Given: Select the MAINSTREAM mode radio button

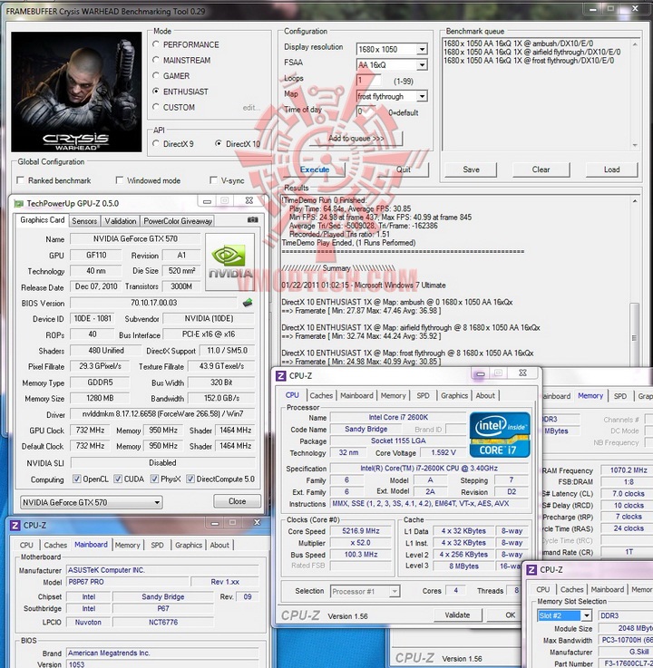Looking at the screenshot, I should [x=156, y=60].
